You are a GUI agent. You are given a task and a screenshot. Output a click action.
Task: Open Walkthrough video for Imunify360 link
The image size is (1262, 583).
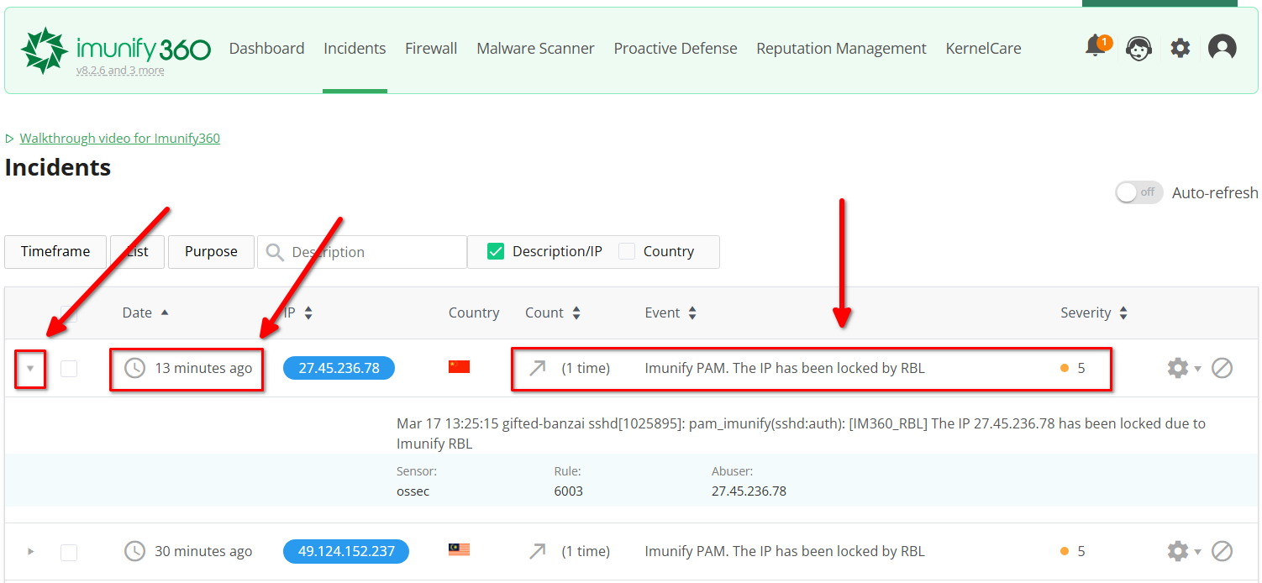(x=119, y=138)
